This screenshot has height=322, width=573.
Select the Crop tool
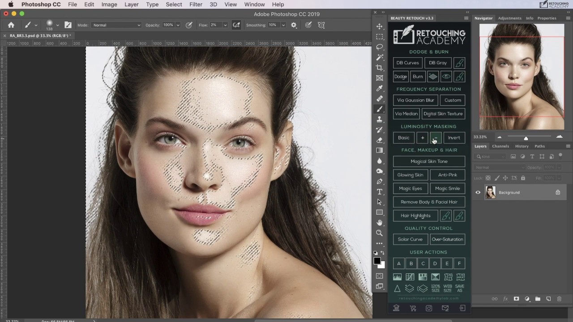[x=380, y=67]
